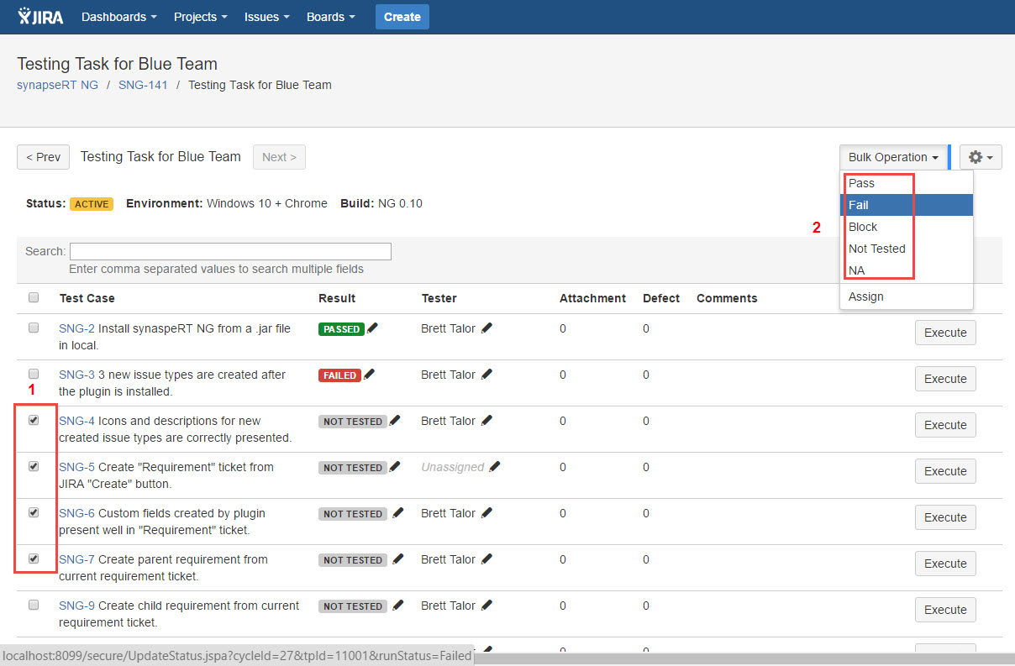The width and height of the screenshot is (1015, 666).
Task: Execute the SNG-3 test case
Action: tap(945, 379)
